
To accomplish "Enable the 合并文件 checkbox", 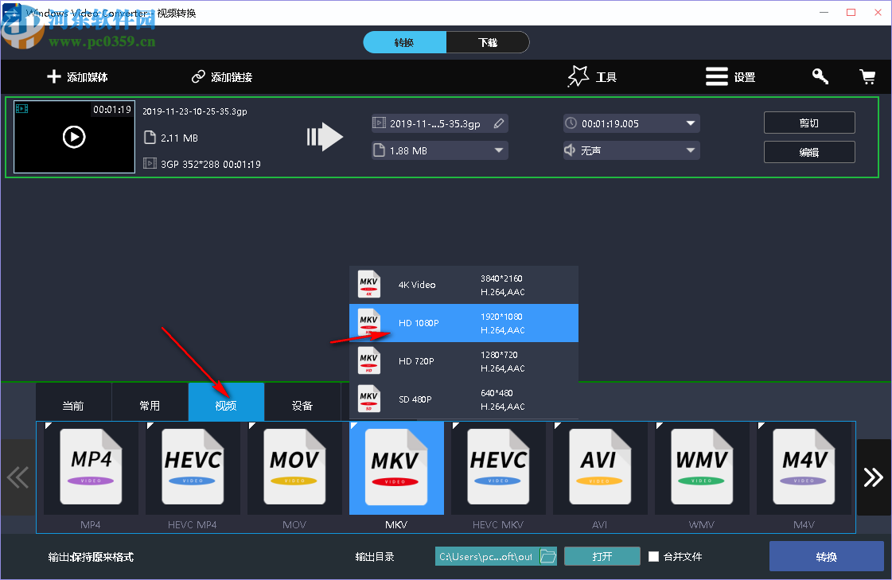I will (652, 557).
